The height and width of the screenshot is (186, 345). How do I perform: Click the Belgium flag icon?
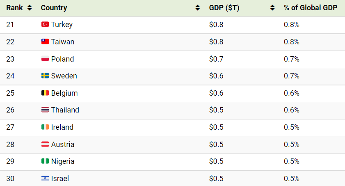pyautogui.click(x=45, y=93)
